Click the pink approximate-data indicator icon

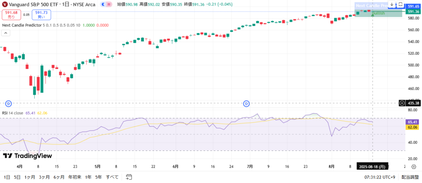109,4
